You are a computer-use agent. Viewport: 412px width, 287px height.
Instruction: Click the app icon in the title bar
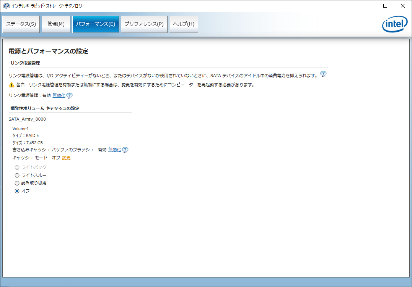6,6
